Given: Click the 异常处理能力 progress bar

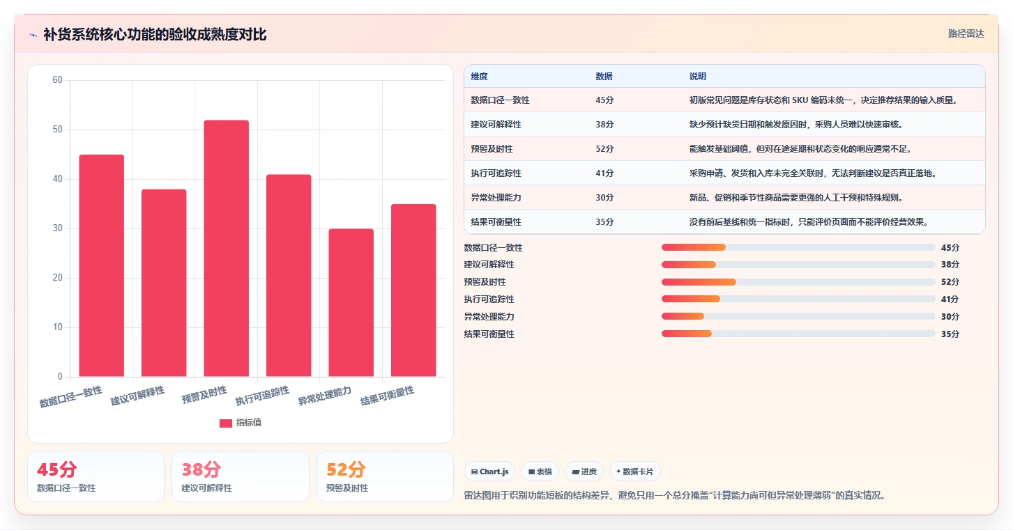Looking at the screenshot, I should tap(798, 317).
